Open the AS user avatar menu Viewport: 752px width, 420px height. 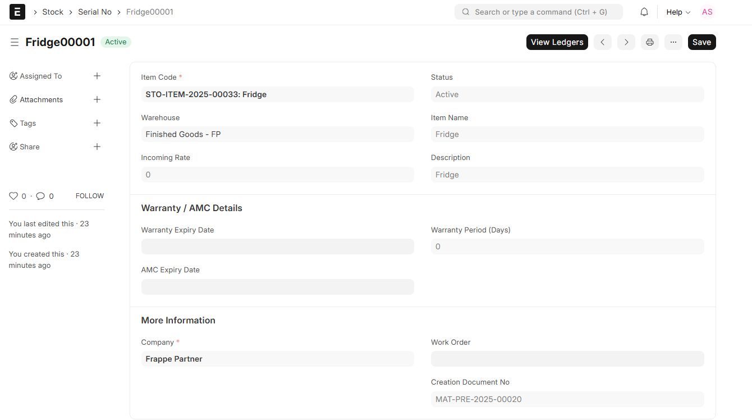click(x=707, y=12)
